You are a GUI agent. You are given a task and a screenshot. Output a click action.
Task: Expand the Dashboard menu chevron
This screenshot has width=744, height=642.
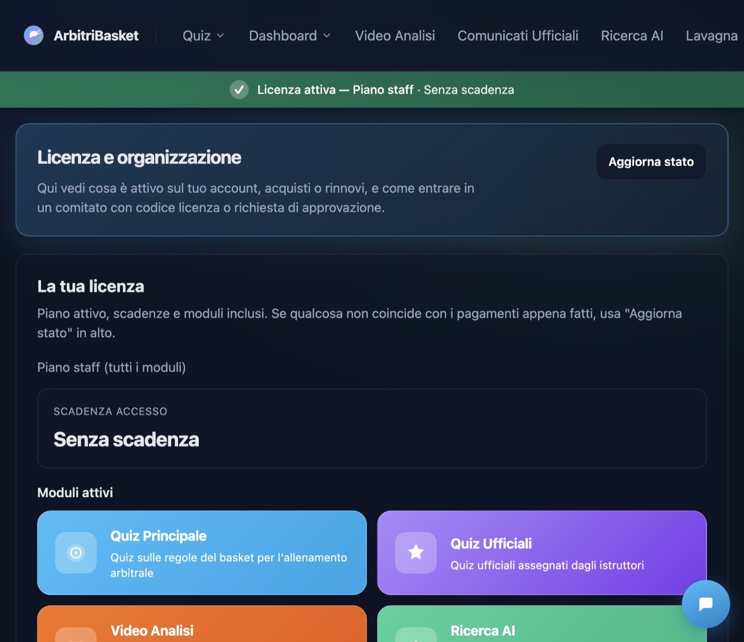pos(327,36)
